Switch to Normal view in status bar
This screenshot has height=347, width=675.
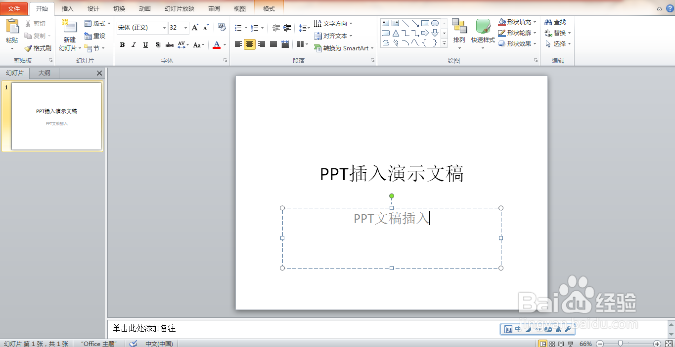[x=542, y=344]
